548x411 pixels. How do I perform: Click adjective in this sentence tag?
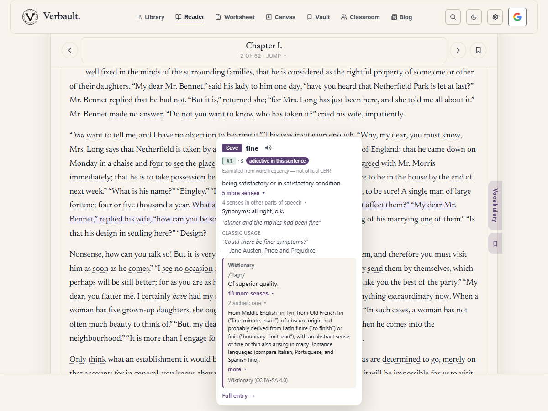278,161
